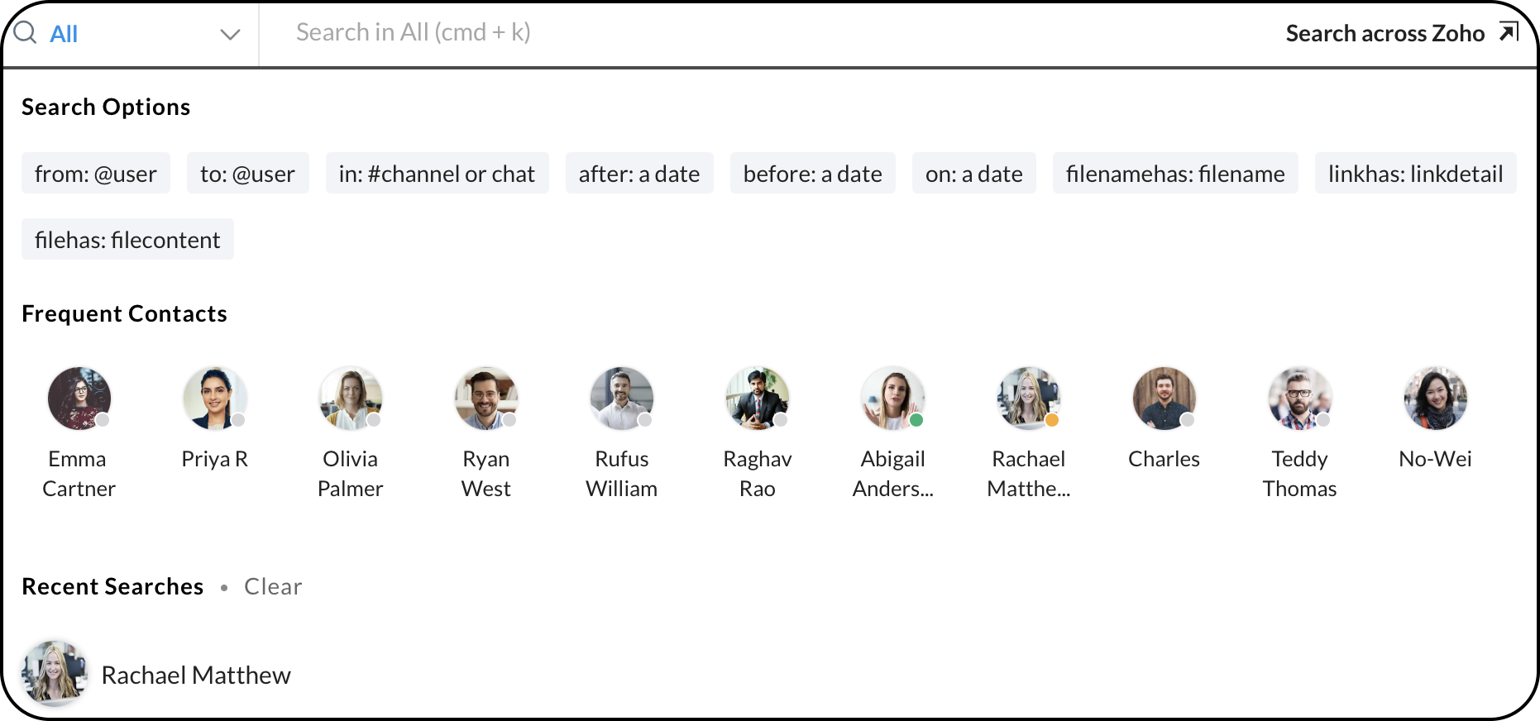Image resolution: width=1540 pixels, height=721 pixels.
Task: Open the external link arrow icon
Action: [x=1509, y=32]
